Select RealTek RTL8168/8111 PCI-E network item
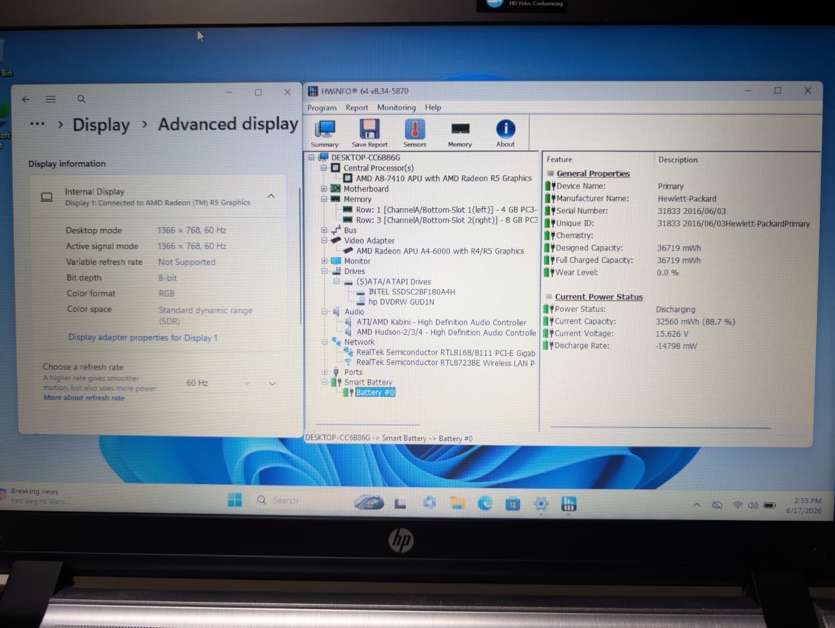This screenshot has height=628, width=835. pos(446,353)
